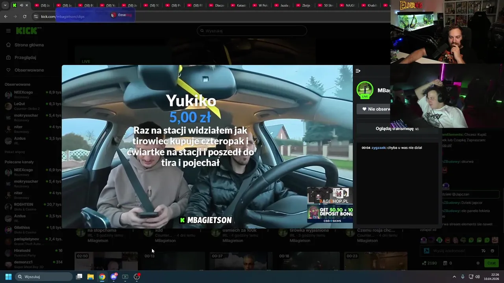
Task: Open File Explorer from taskbar
Action: pos(91,277)
